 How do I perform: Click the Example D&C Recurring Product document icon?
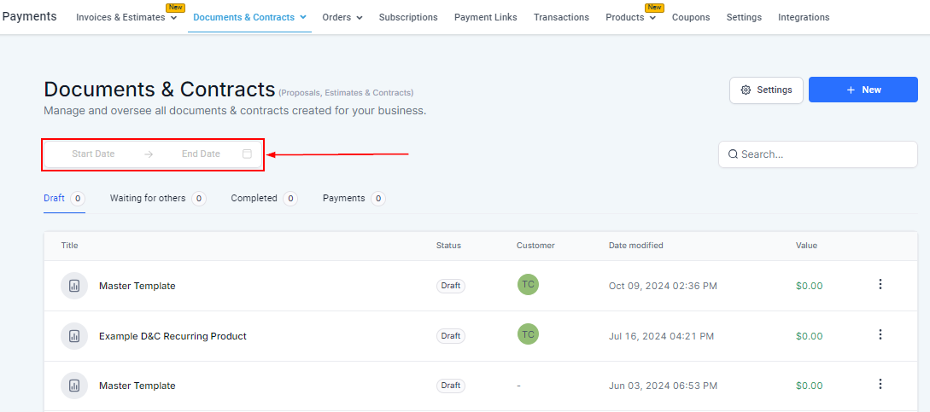coord(74,336)
